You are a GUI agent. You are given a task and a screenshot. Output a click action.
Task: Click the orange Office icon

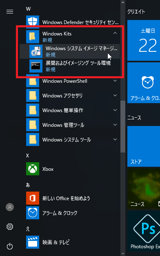pos(33,198)
